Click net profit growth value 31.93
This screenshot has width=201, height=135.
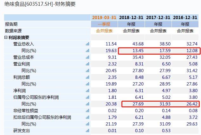[x=165, y=104]
